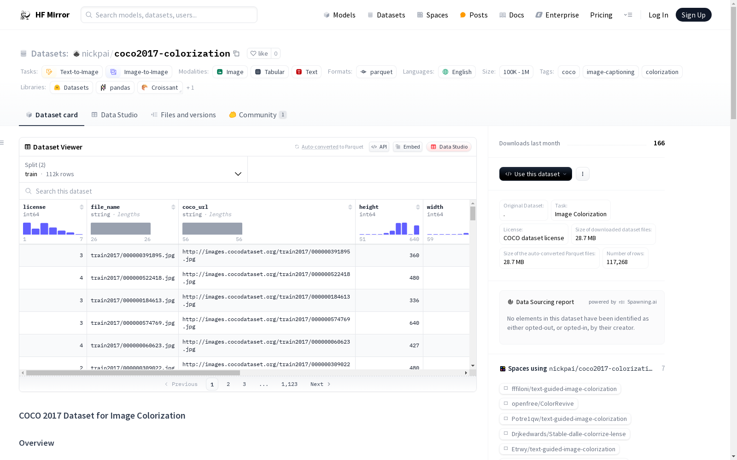
Task: Sort by the height column
Action: click(x=418, y=207)
